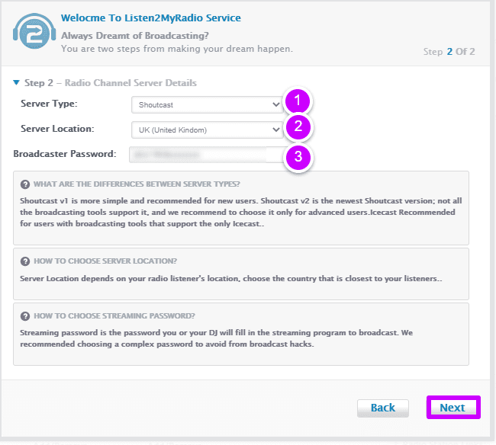
Task: Collapse the Step 2 section triangle
Action: click(x=16, y=82)
